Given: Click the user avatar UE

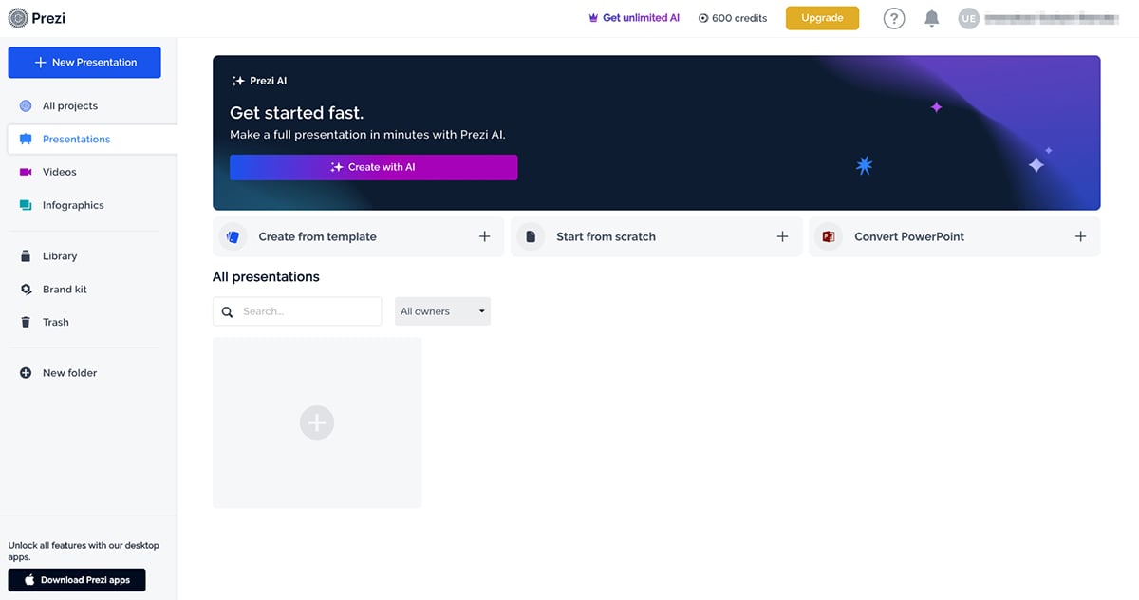Looking at the screenshot, I should click(x=968, y=18).
